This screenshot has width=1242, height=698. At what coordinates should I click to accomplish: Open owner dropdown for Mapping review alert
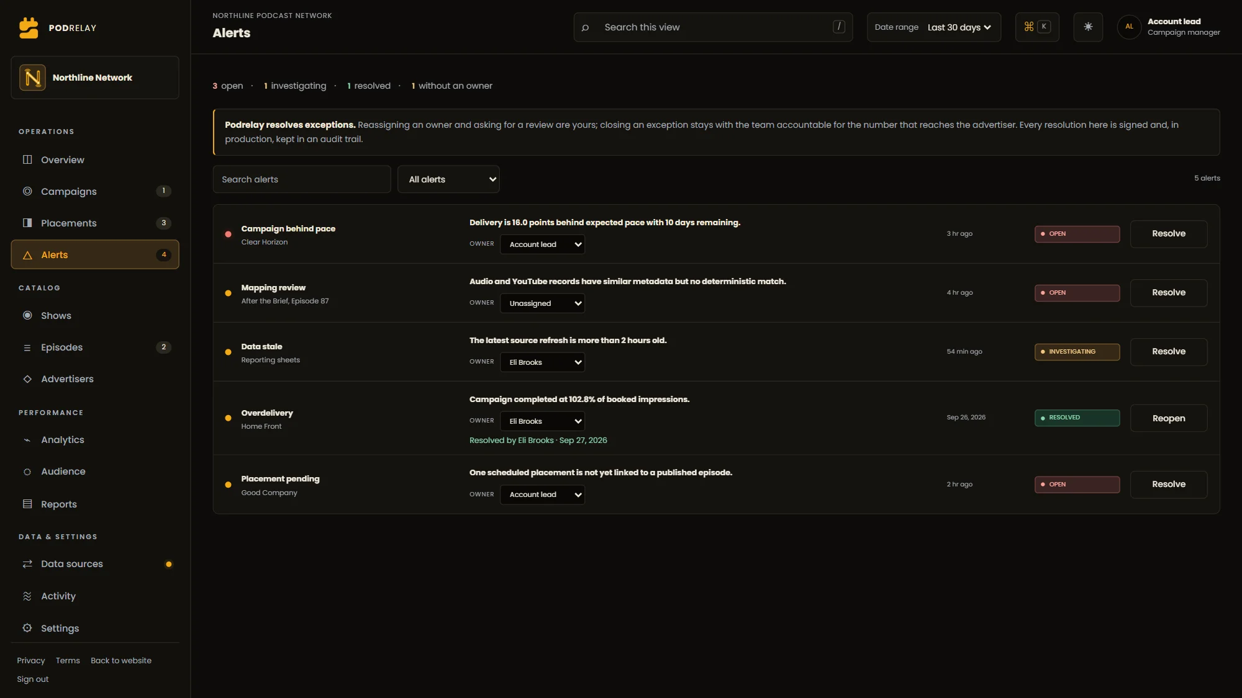tap(542, 303)
